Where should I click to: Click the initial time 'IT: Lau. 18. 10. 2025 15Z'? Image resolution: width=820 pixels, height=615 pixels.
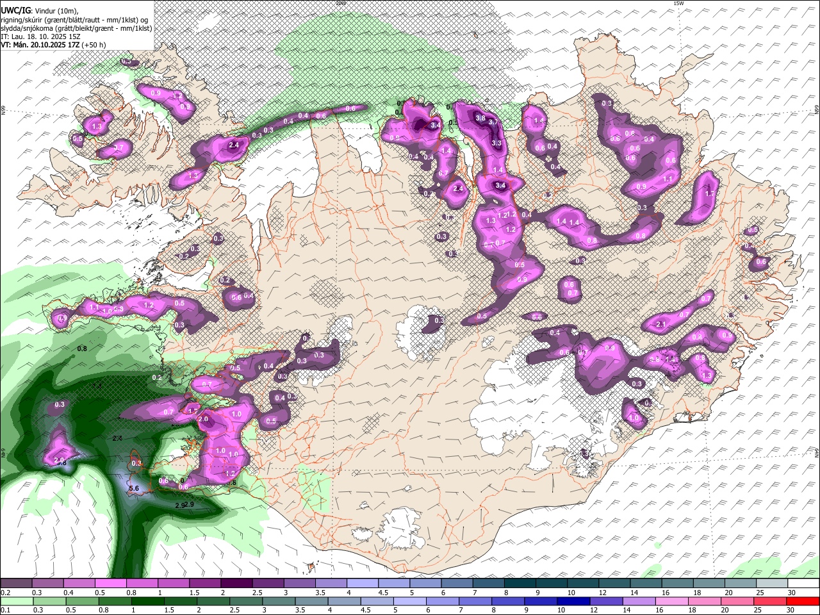(x=40, y=37)
